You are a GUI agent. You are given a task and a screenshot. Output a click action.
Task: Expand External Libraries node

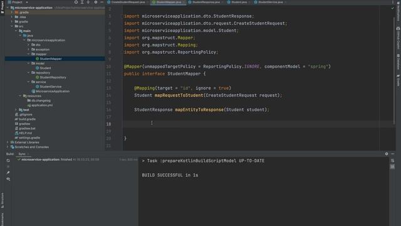click(x=8, y=143)
